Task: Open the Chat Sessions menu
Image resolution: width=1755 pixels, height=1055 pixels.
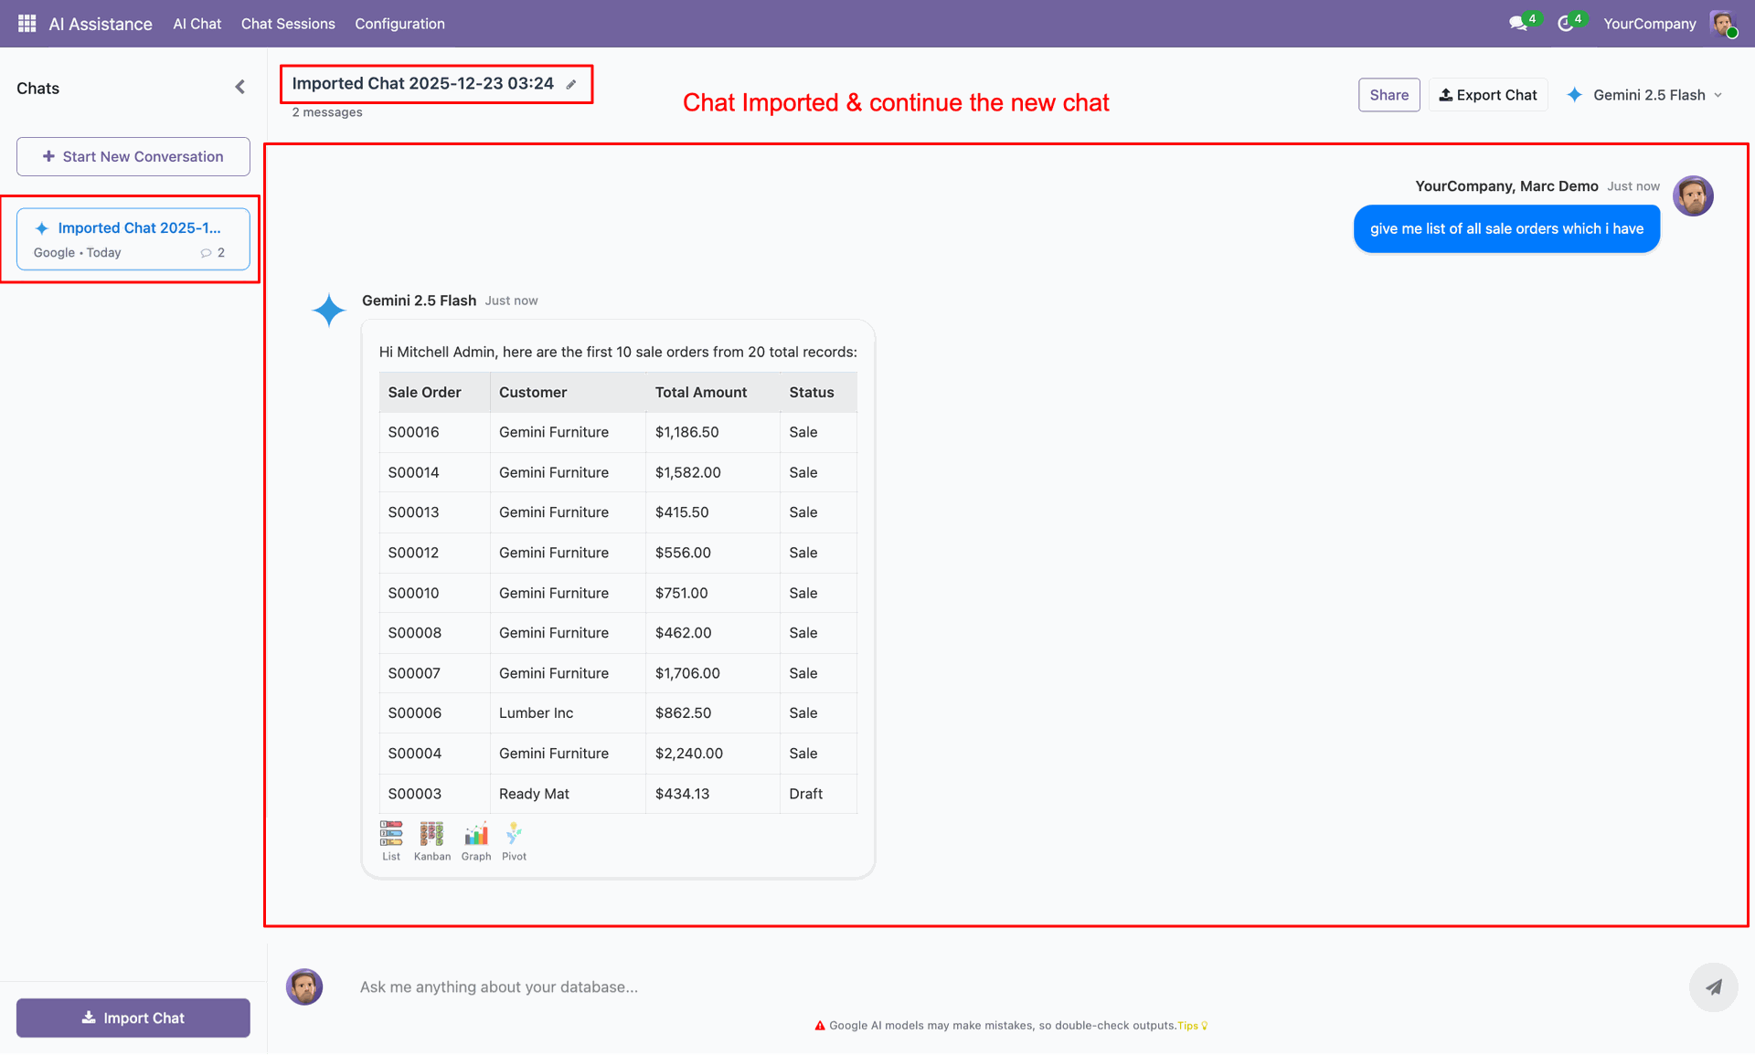Action: tap(288, 24)
